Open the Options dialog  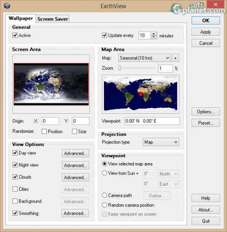click(x=206, y=111)
